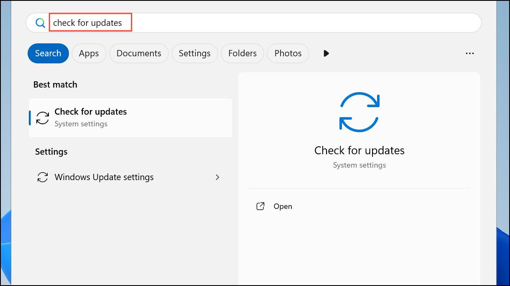Click 'System settings' under the preview title
The image size is (510, 286).
(x=360, y=165)
